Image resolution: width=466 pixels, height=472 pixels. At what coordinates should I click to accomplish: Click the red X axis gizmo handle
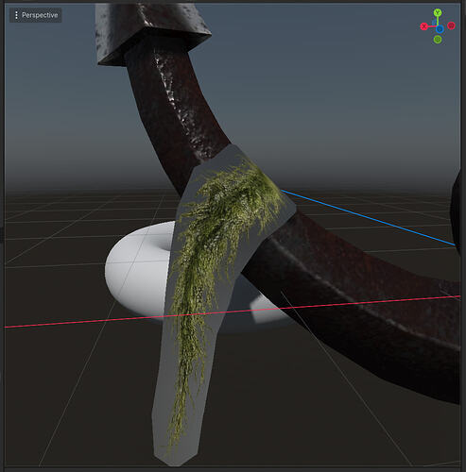point(424,26)
